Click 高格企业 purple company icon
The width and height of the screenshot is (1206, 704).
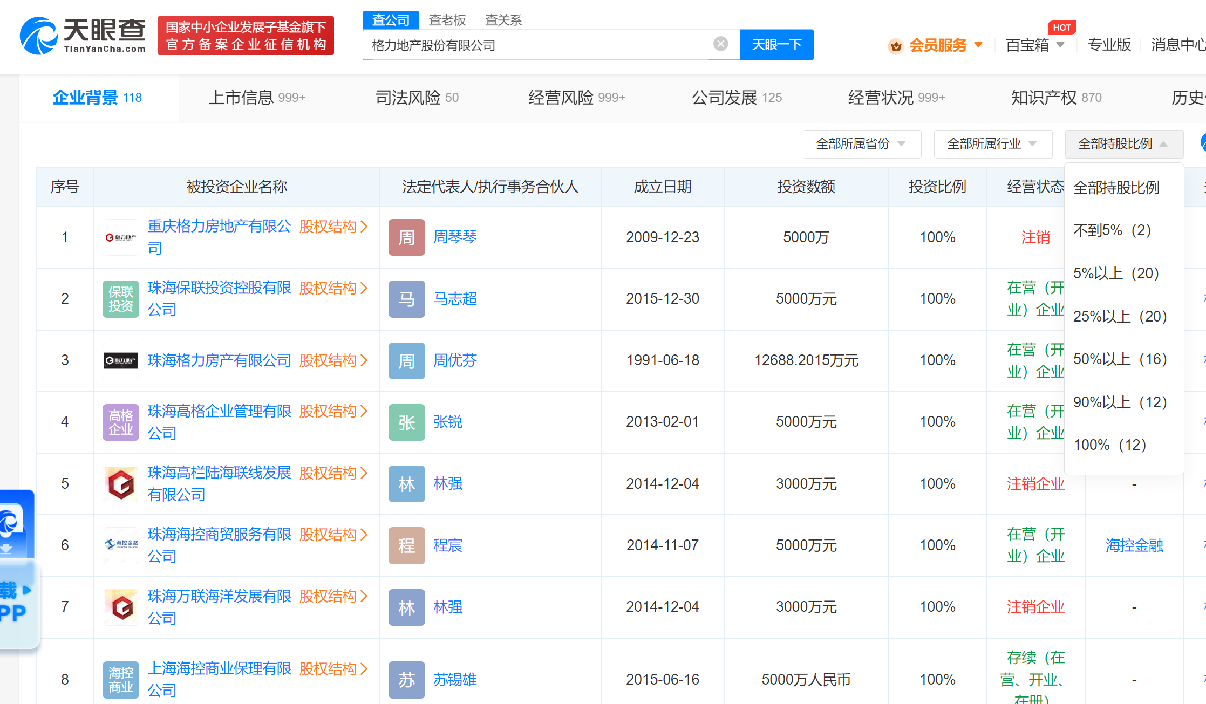coord(120,422)
